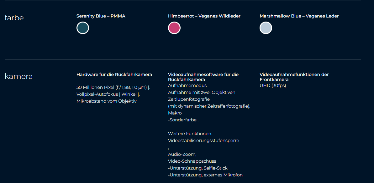Choose the Himbeerrot pink color swatch
374x183 pixels.
[174, 28]
